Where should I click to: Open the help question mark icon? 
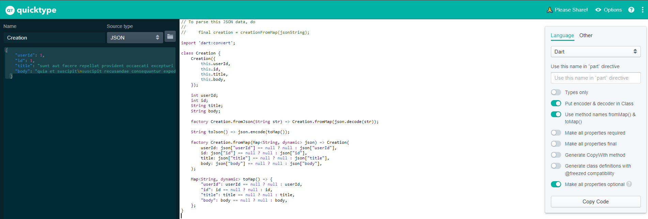coord(631,10)
